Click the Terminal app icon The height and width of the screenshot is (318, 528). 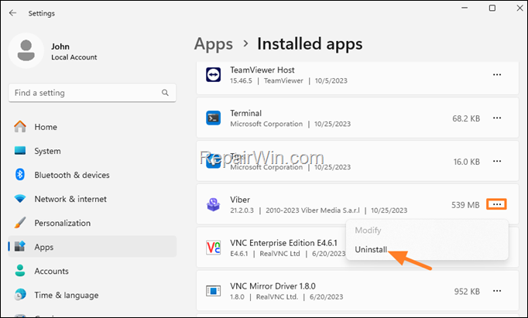pos(213,118)
